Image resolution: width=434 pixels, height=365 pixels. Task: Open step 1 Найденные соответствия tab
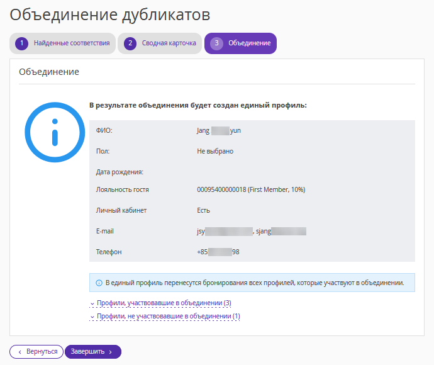click(x=62, y=43)
